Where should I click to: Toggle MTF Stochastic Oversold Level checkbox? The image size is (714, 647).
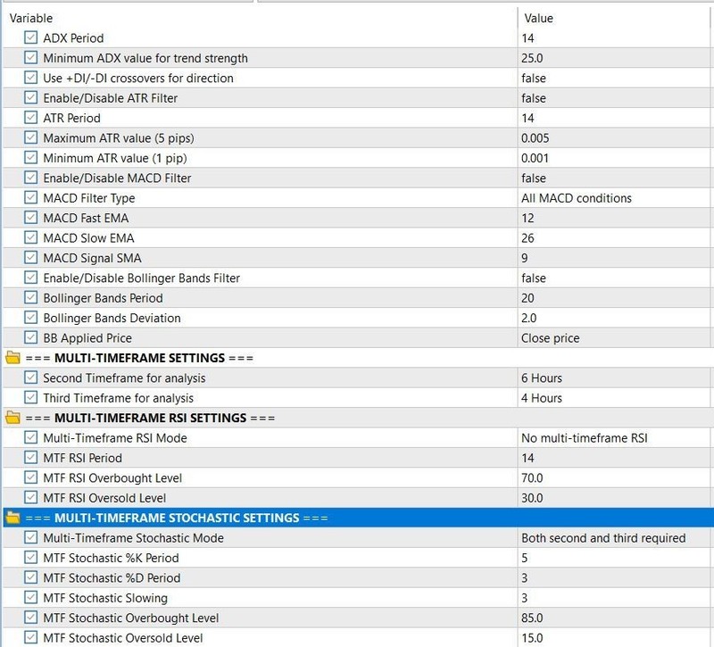coord(30,637)
